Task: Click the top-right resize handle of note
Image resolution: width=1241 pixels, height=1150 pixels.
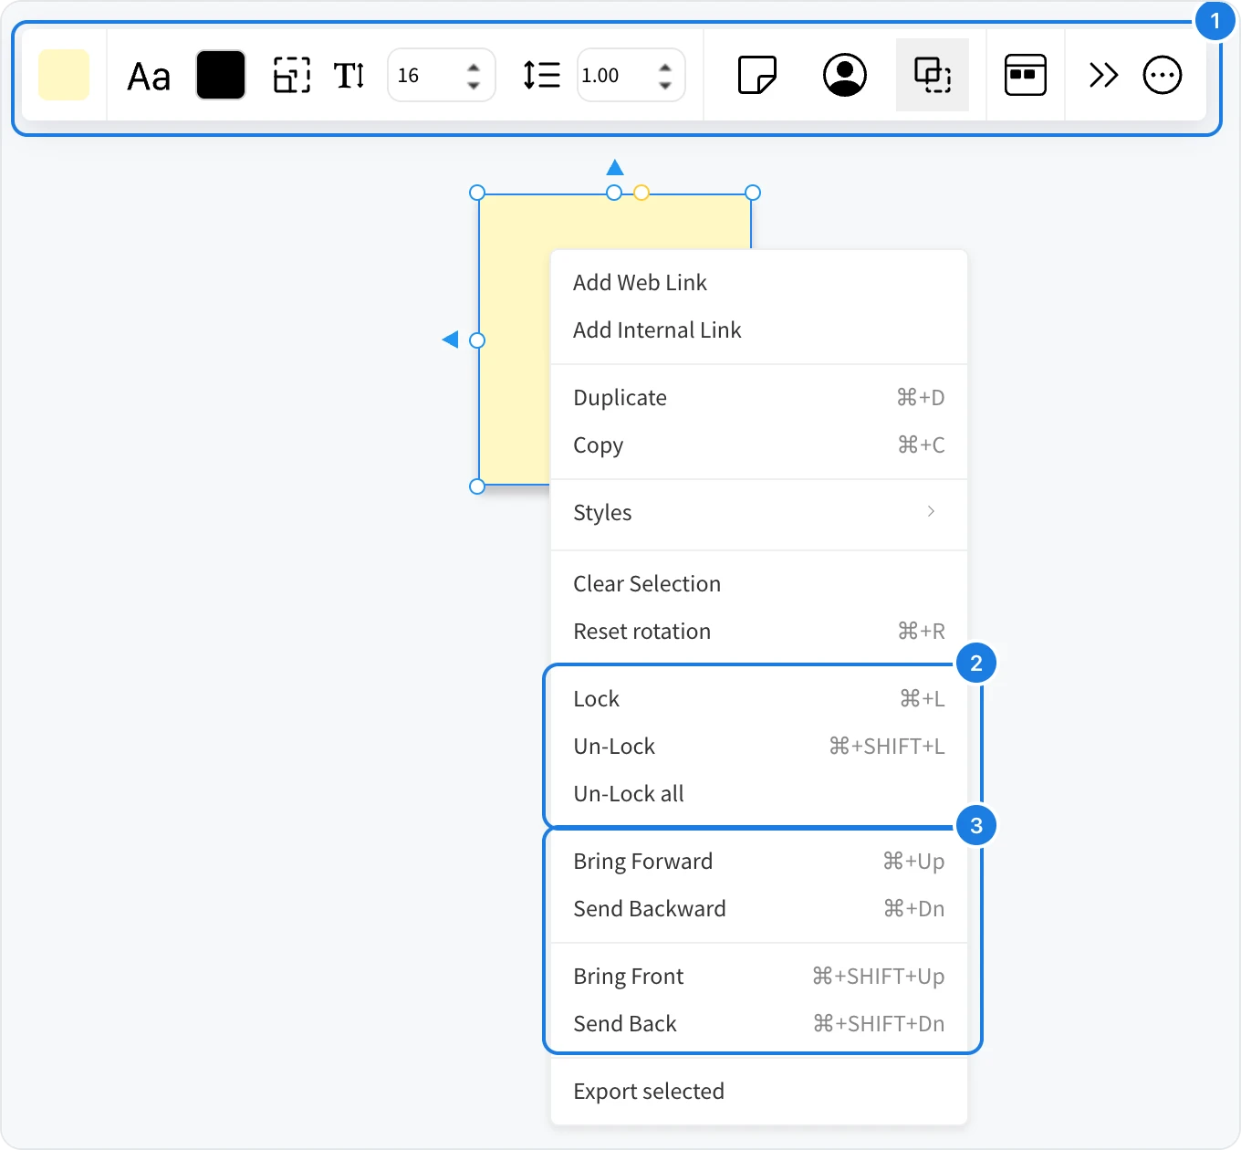Action: coord(753,193)
